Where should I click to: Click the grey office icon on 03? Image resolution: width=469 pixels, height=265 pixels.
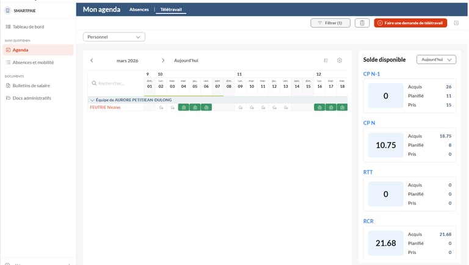[x=172, y=107]
